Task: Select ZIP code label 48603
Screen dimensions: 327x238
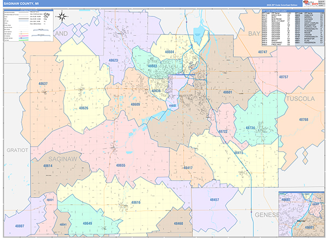Action: pyautogui.click(x=153, y=66)
